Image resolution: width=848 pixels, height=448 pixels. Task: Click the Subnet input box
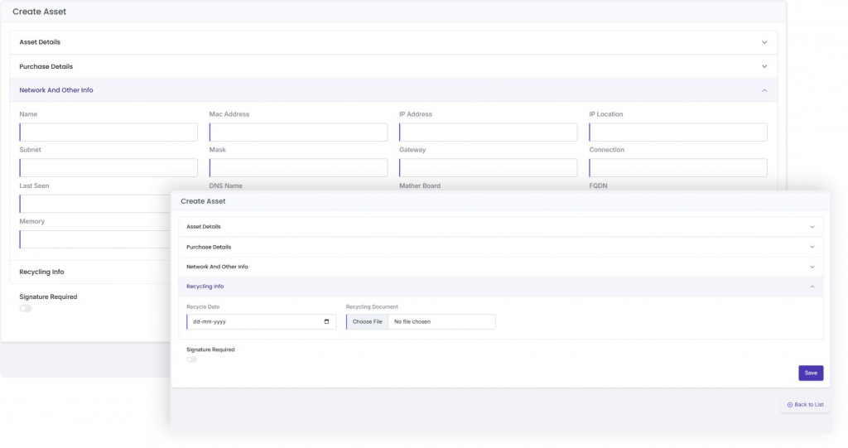click(108, 168)
